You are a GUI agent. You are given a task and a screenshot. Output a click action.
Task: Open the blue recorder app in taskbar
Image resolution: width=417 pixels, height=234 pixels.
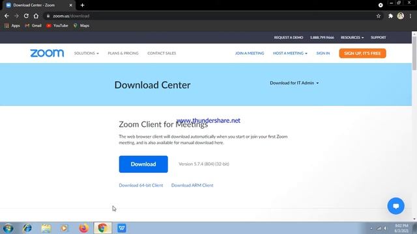pyautogui.click(x=122, y=228)
